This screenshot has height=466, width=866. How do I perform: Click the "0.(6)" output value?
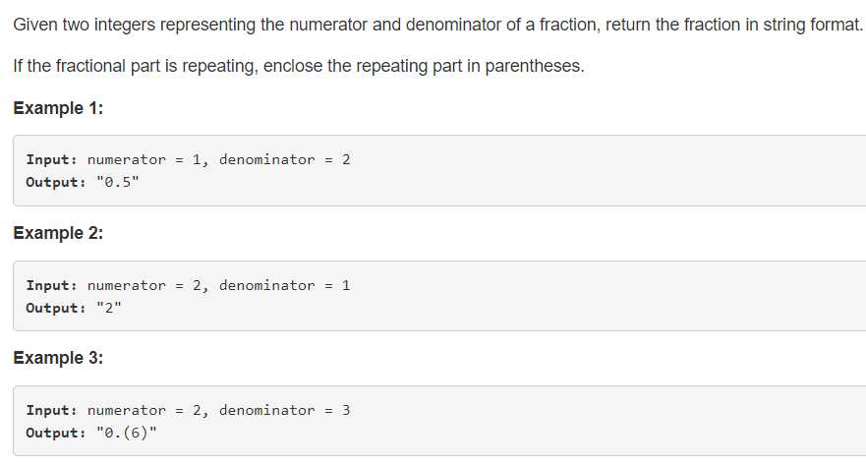(127, 433)
